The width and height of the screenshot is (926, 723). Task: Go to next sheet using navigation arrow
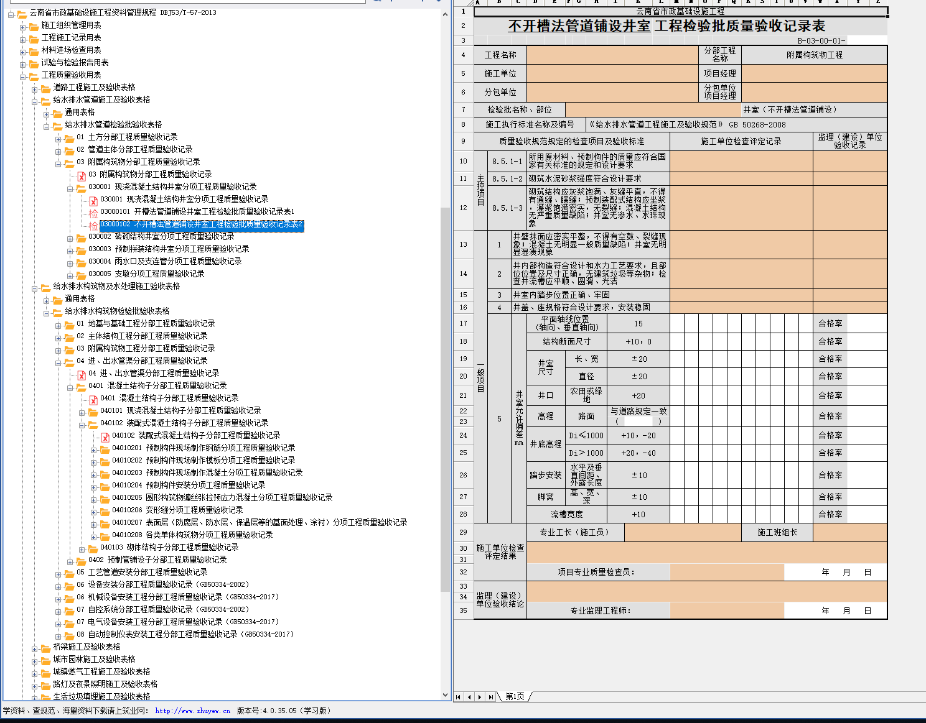tap(480, 697)
